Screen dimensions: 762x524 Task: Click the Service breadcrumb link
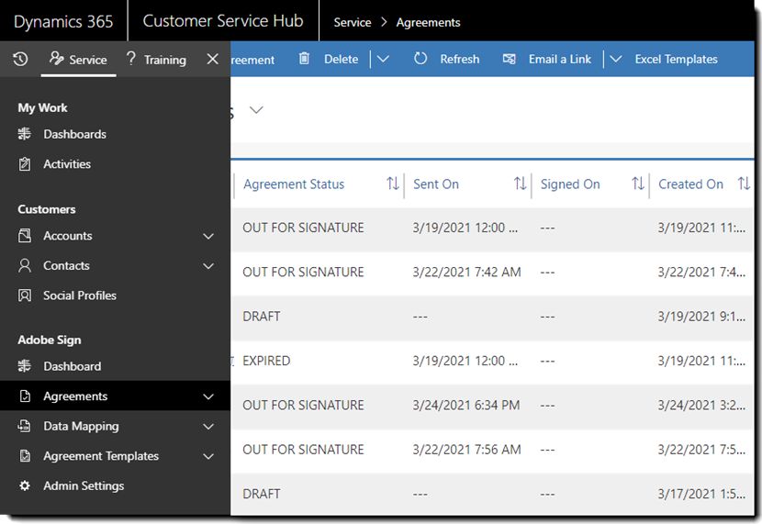353,22
